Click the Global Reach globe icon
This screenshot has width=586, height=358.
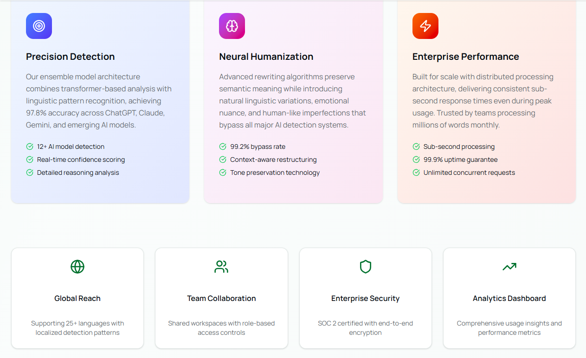click(77, 267)
